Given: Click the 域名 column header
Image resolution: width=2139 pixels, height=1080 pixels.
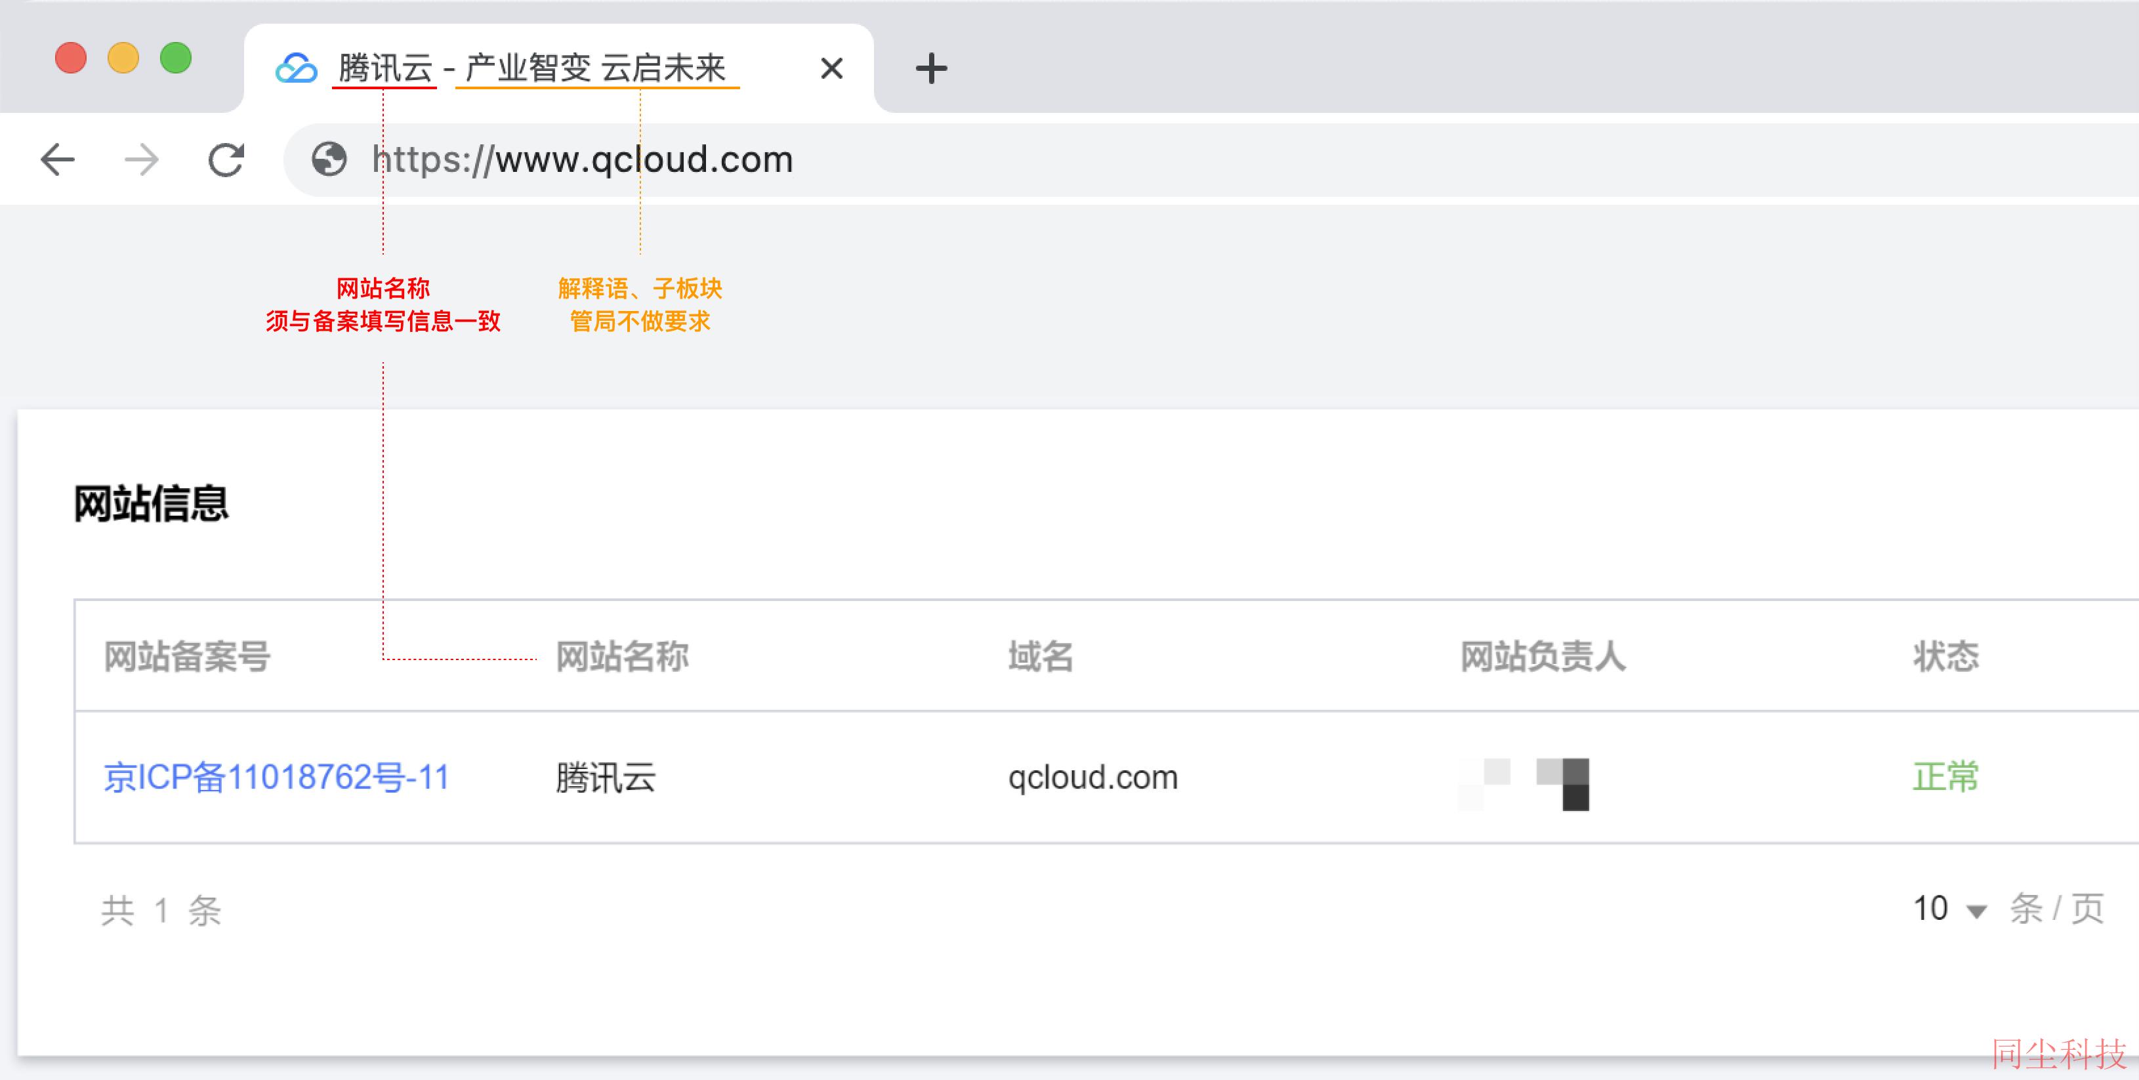Looking at the screenshot, I should [1041, 655].
